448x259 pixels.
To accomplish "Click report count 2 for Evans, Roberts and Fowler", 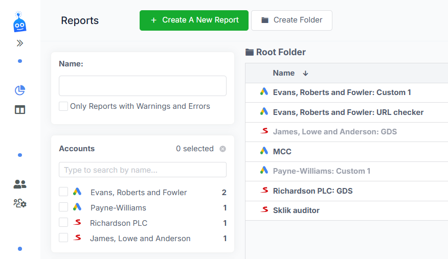I will pos(224,193).
